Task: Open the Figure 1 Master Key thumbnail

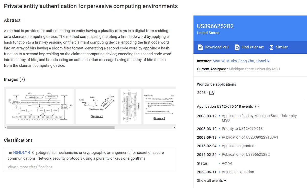Action: tap(97, 106)
